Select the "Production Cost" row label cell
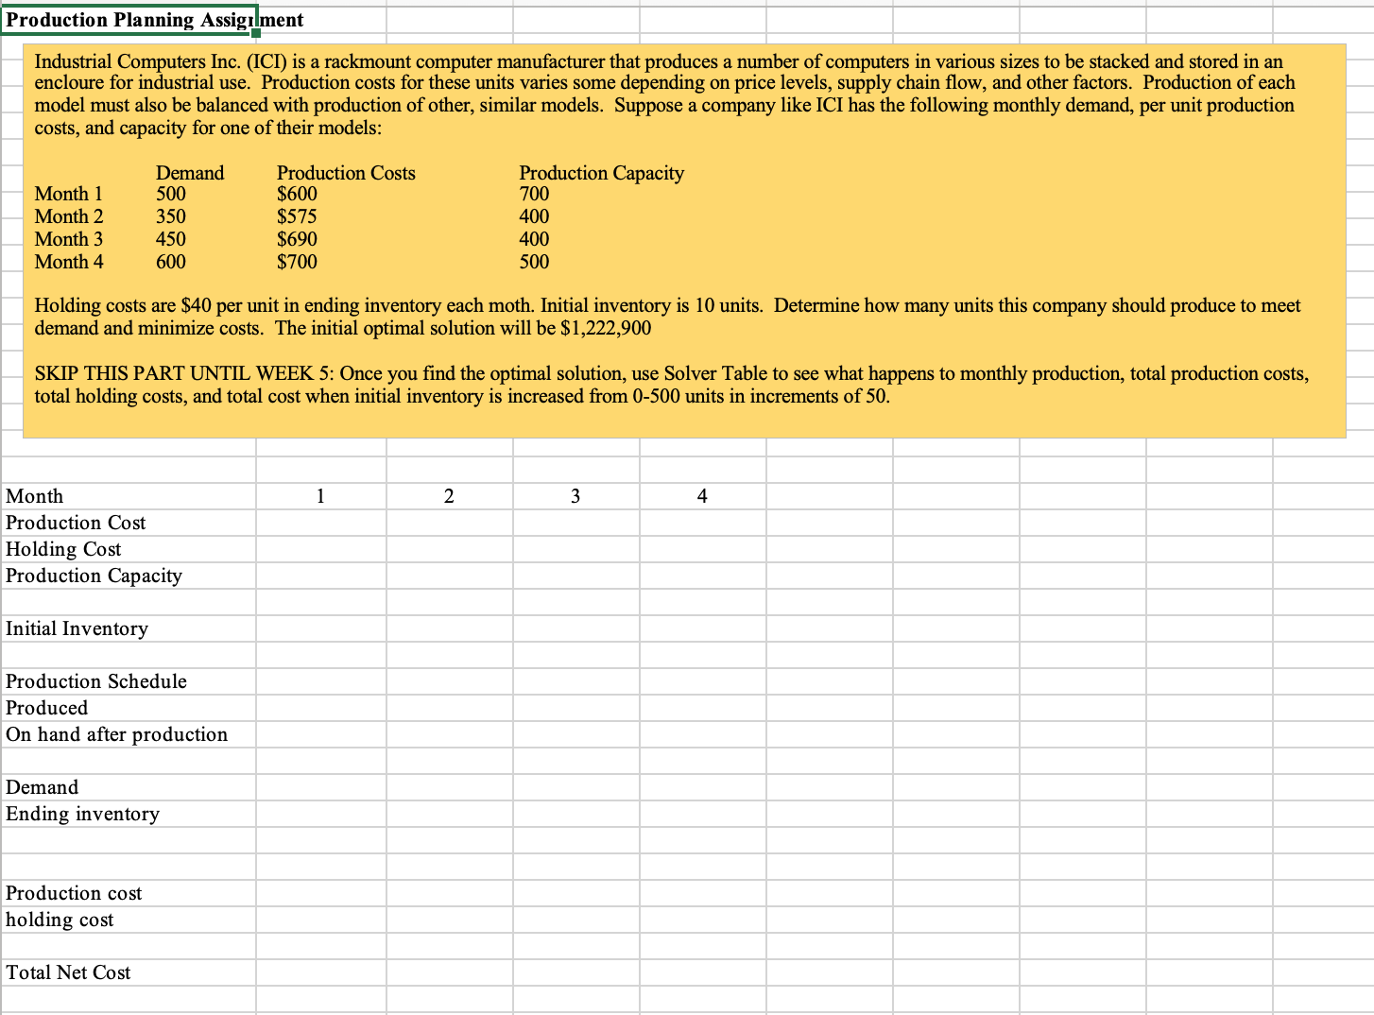 [x=129, y=523]
